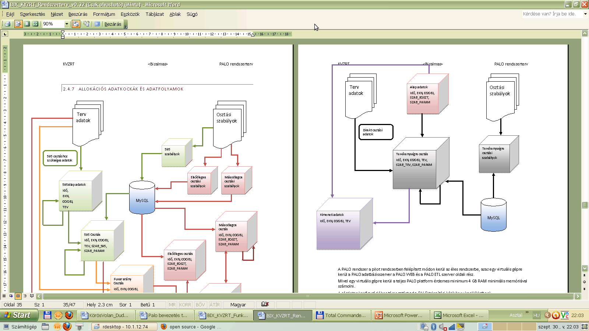Click the muted volume speaker icon

[x=442, y=327]
